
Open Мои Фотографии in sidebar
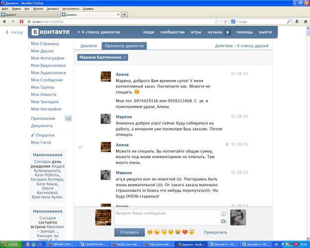(48, 58)
